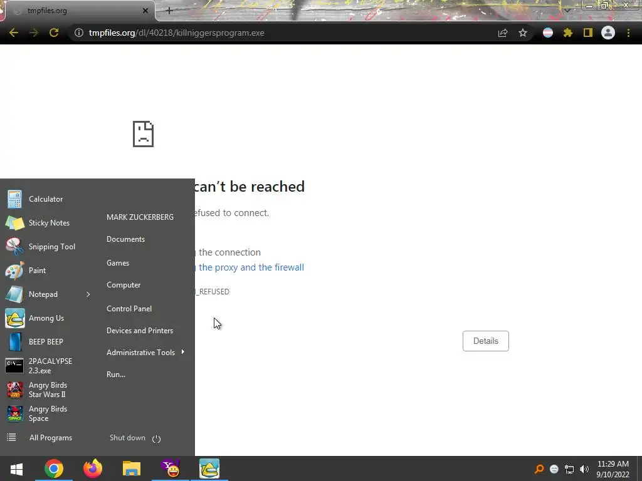Click the taskbar clock showing 11:29 AM
642x481 pixels.
[x=613, y=469]
